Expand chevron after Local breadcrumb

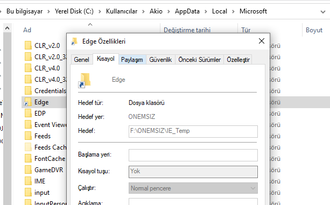pos(233,11)
